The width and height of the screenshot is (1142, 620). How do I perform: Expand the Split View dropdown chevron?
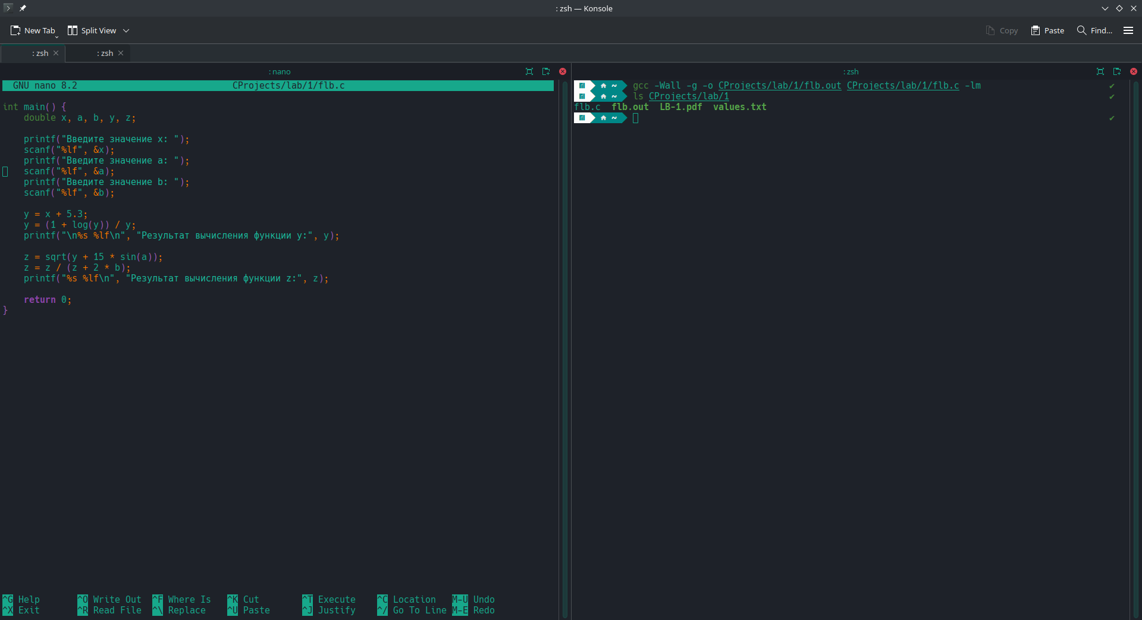pyautogui.click(x=126, y=30)
